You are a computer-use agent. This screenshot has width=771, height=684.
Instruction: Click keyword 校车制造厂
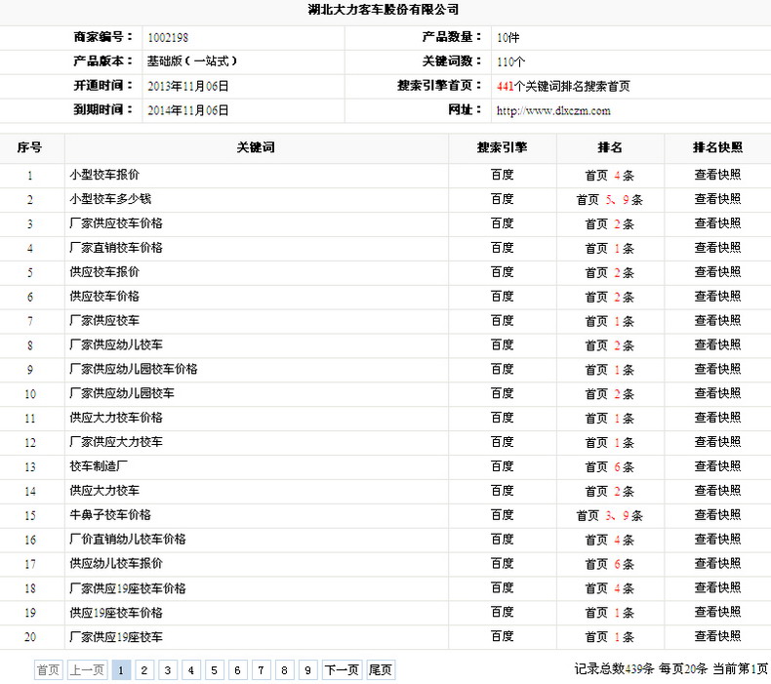coord(99,466)
